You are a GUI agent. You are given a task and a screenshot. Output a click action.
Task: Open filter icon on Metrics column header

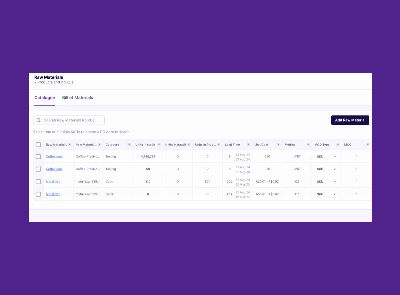308,145
